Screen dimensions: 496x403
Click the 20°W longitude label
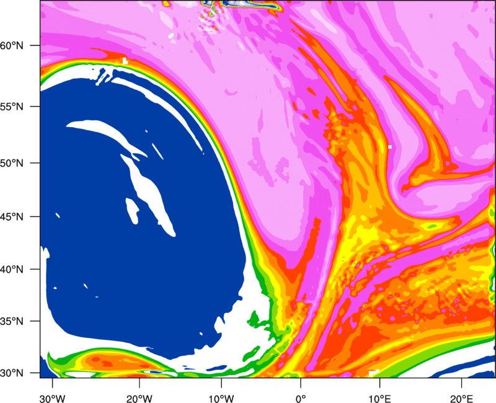[139, 399]
